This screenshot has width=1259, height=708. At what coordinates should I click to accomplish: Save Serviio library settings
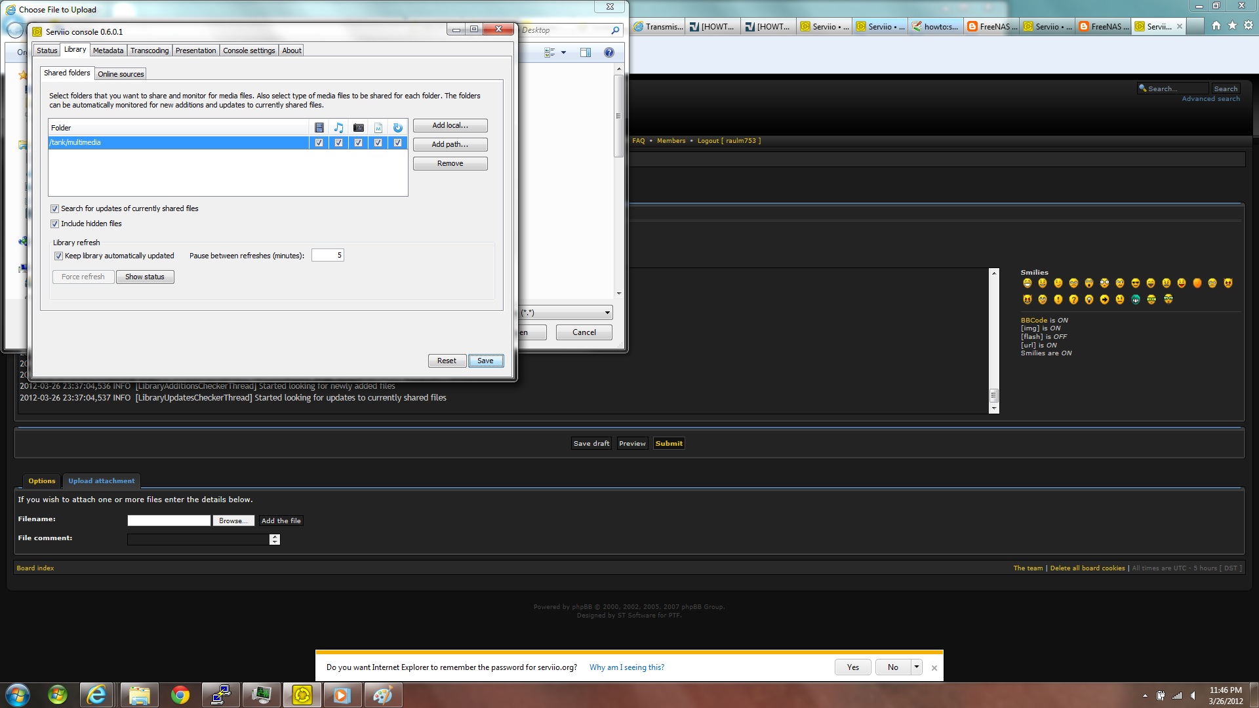pyautogui.click(x=485, y=361)
